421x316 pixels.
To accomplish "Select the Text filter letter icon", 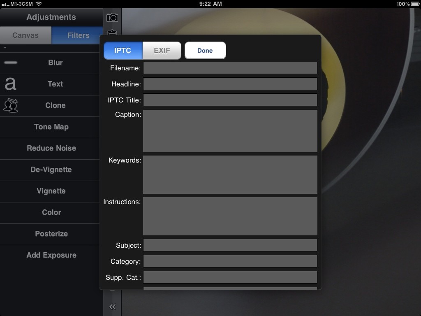I will 10,84.
